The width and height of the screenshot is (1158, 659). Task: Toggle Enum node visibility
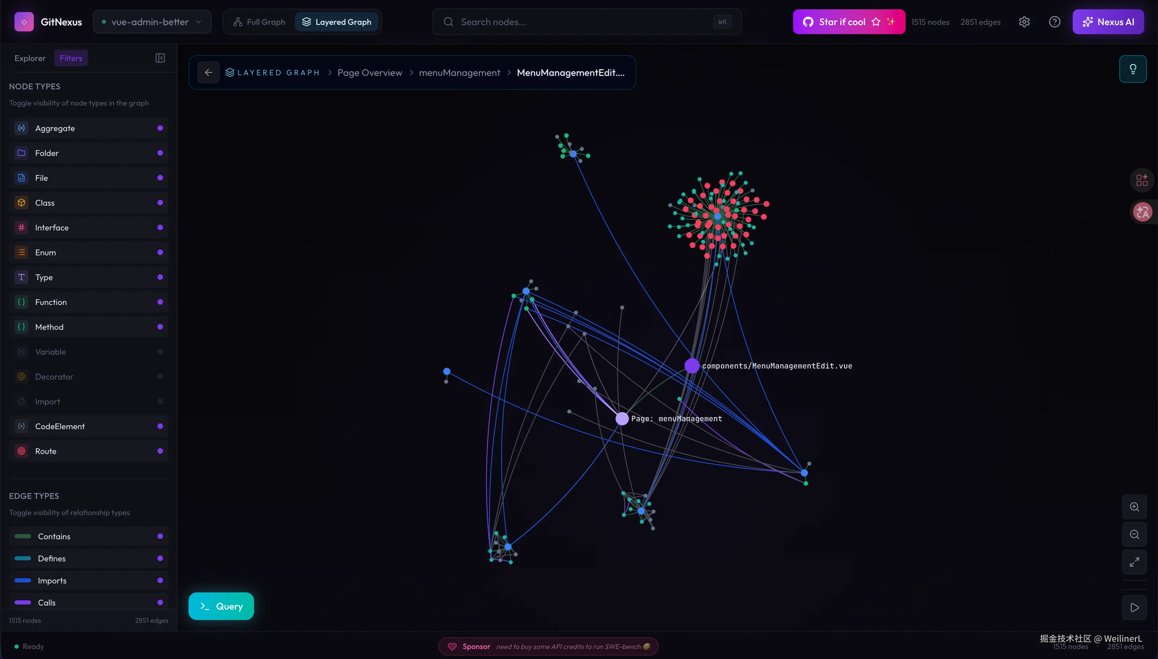(x=160, y=253)
